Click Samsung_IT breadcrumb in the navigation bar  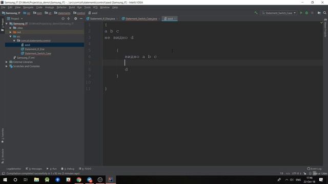[x=13, y=13]
